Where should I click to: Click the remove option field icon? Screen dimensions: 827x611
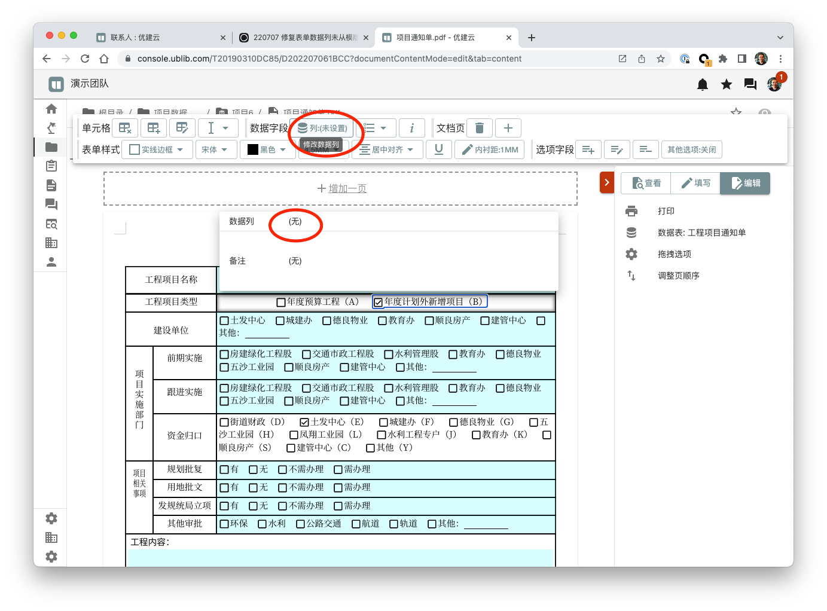[646, 149]
